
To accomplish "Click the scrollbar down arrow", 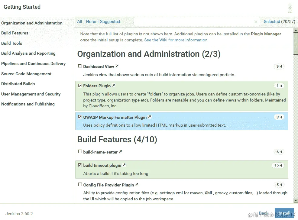I will [x=296, y=201].
